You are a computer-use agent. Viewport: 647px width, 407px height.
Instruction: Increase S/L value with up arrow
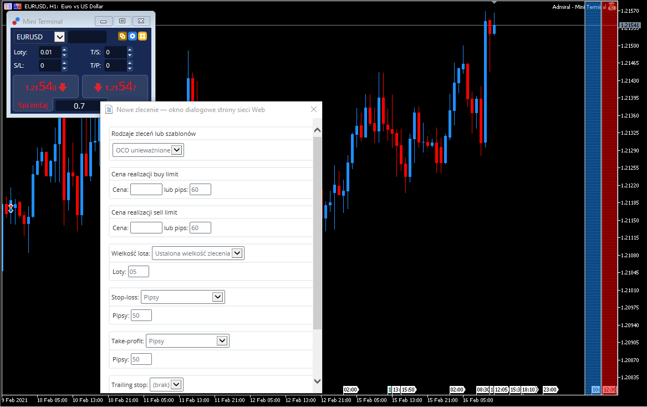click(64, 63)
